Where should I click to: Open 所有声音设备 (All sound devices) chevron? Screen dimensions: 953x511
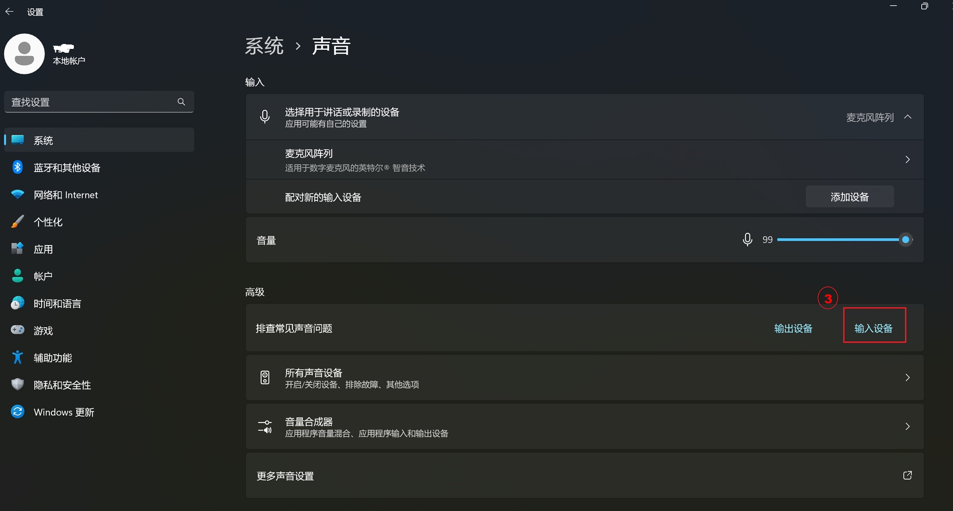[908, 378]
